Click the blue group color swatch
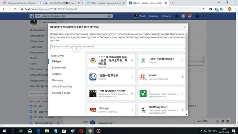This screenshot has width=238, height=134. (x=93, y=122)
